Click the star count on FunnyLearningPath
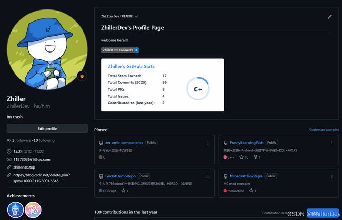The width and height of the screenshot is (342, 220). 244,157
